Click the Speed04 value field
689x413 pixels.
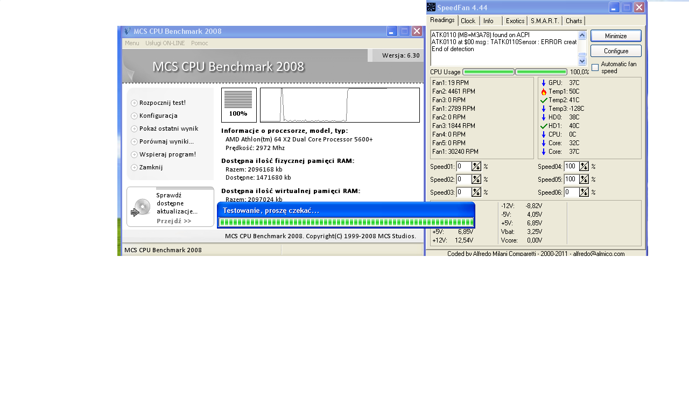coord(572,167)
